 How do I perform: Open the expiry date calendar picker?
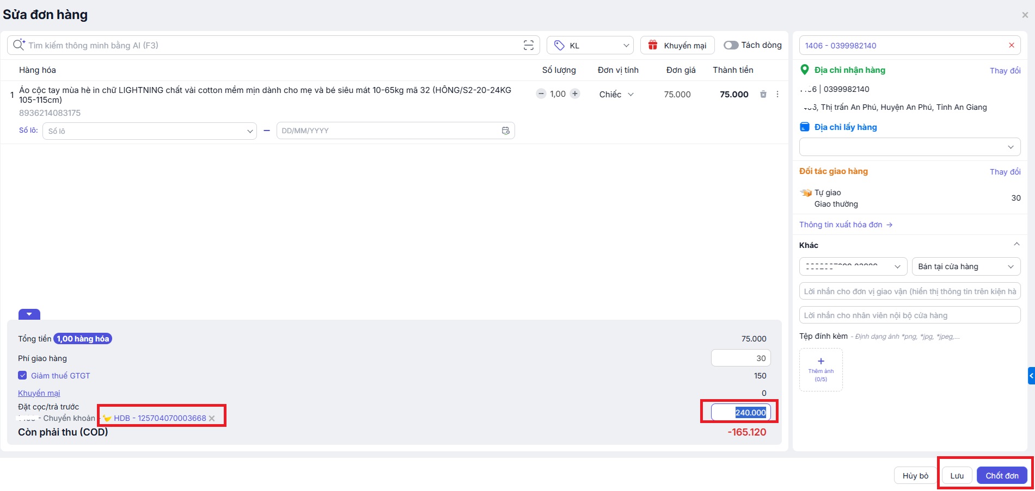click(x=506, y=130)
